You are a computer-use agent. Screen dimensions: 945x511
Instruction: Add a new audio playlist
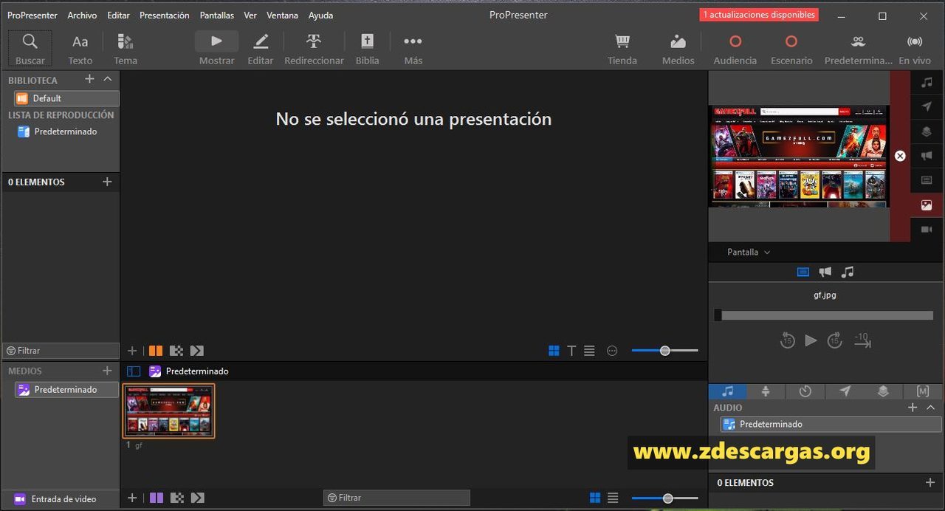coord(913,408)
